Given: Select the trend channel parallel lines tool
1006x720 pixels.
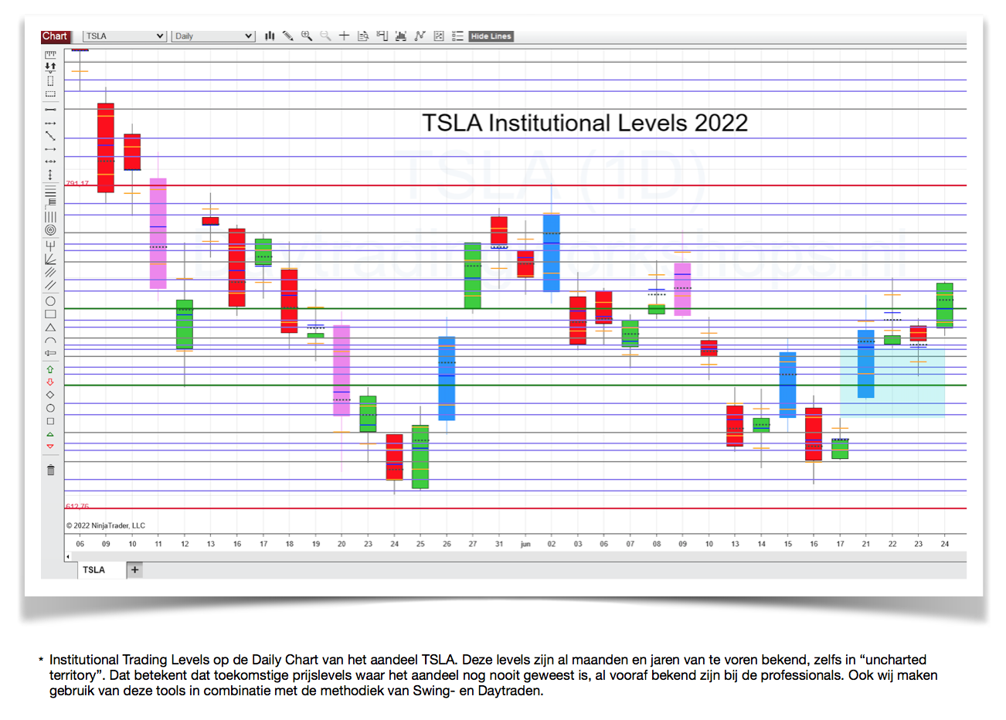Looking at the screenshot, I should 50,285.
